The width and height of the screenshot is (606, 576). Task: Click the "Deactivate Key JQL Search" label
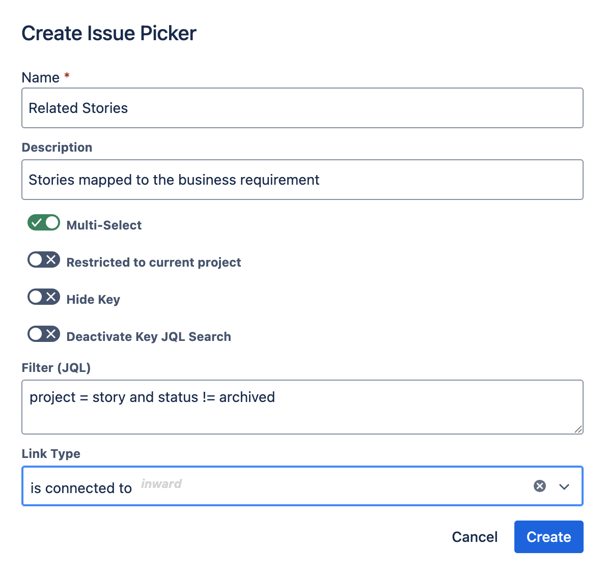[x=149, y=336]
